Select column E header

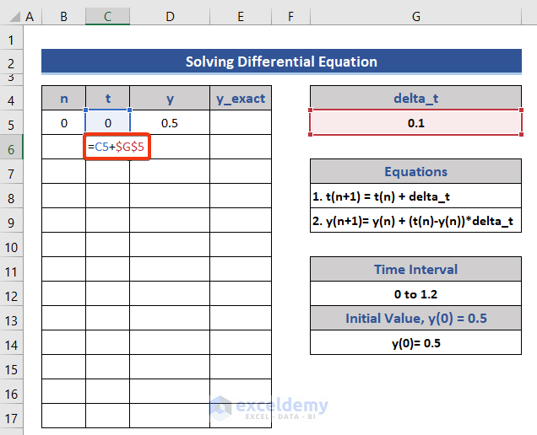[x=241, y=16]
